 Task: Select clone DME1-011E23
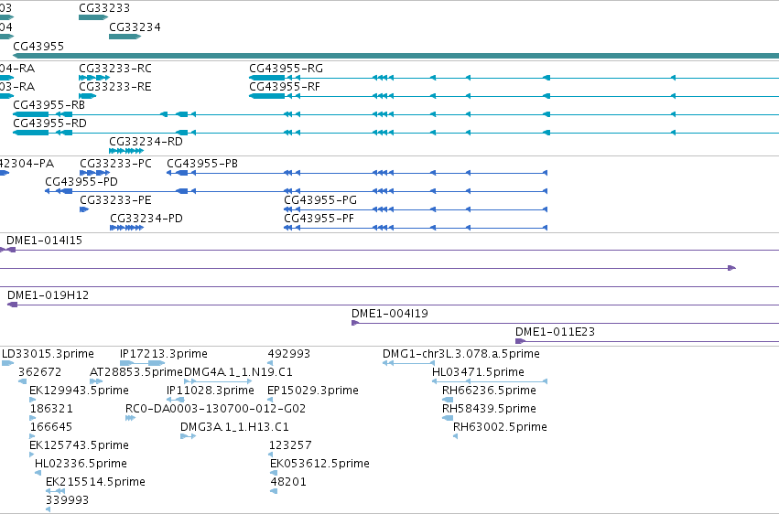click(x=555, y=332)
